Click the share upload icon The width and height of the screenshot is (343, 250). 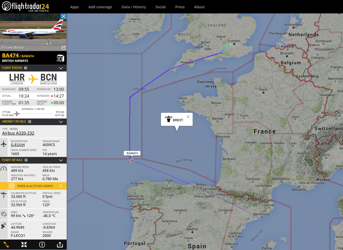(x=60, y=245)
